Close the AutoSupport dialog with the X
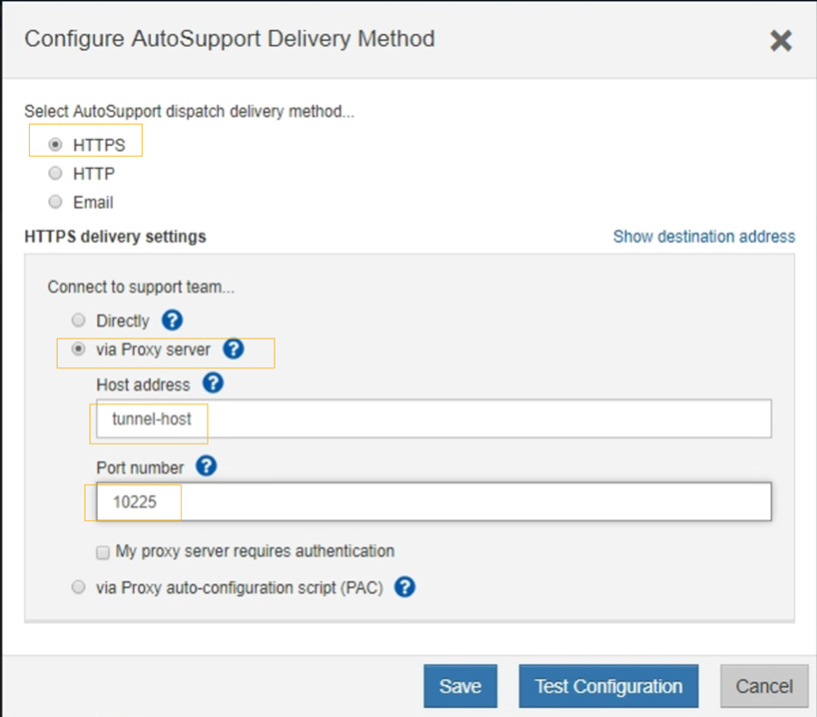The image size is (817, 717). point(781,40)
